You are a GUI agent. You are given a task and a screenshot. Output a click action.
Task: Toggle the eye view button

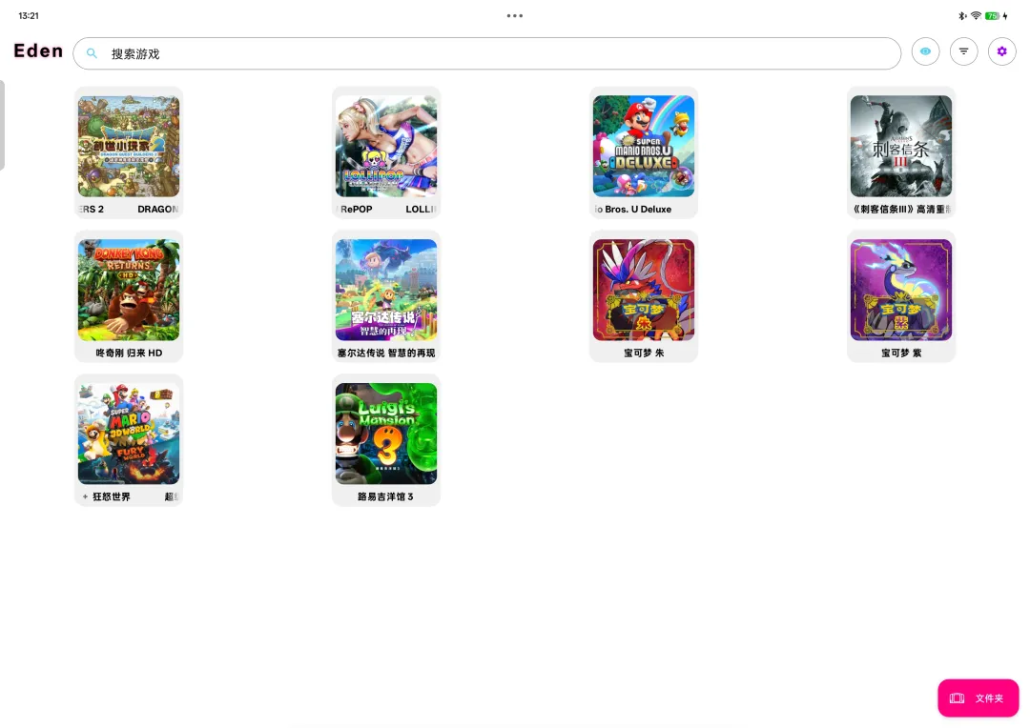tap(925, 51)
